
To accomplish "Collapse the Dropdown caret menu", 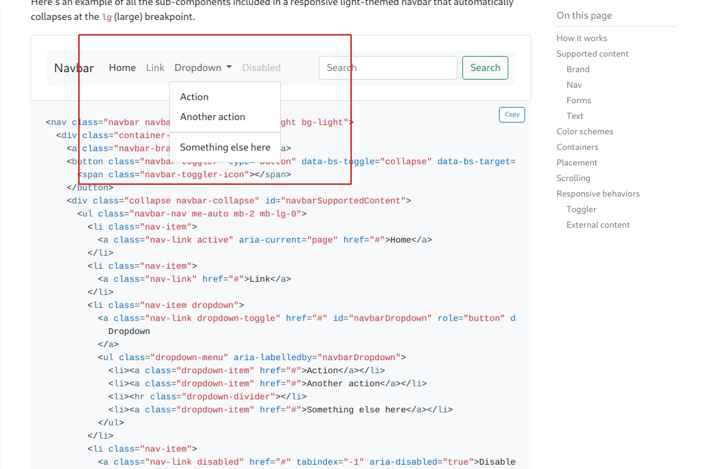I will point(203,68).
